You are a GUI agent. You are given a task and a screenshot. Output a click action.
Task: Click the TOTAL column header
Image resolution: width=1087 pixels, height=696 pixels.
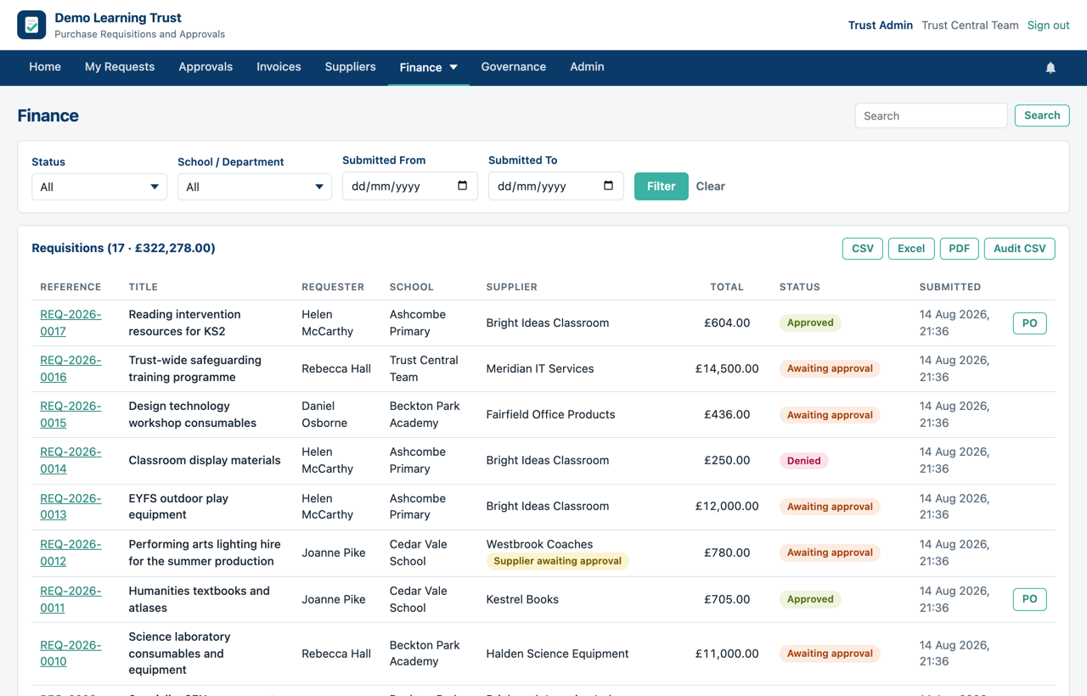727,287
